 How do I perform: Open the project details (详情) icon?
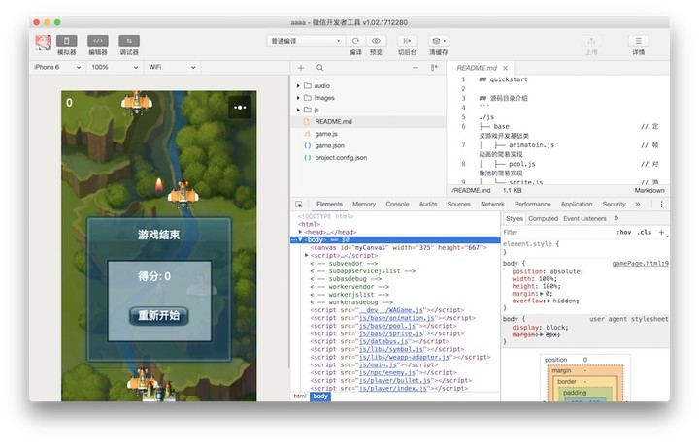[639, 41]
